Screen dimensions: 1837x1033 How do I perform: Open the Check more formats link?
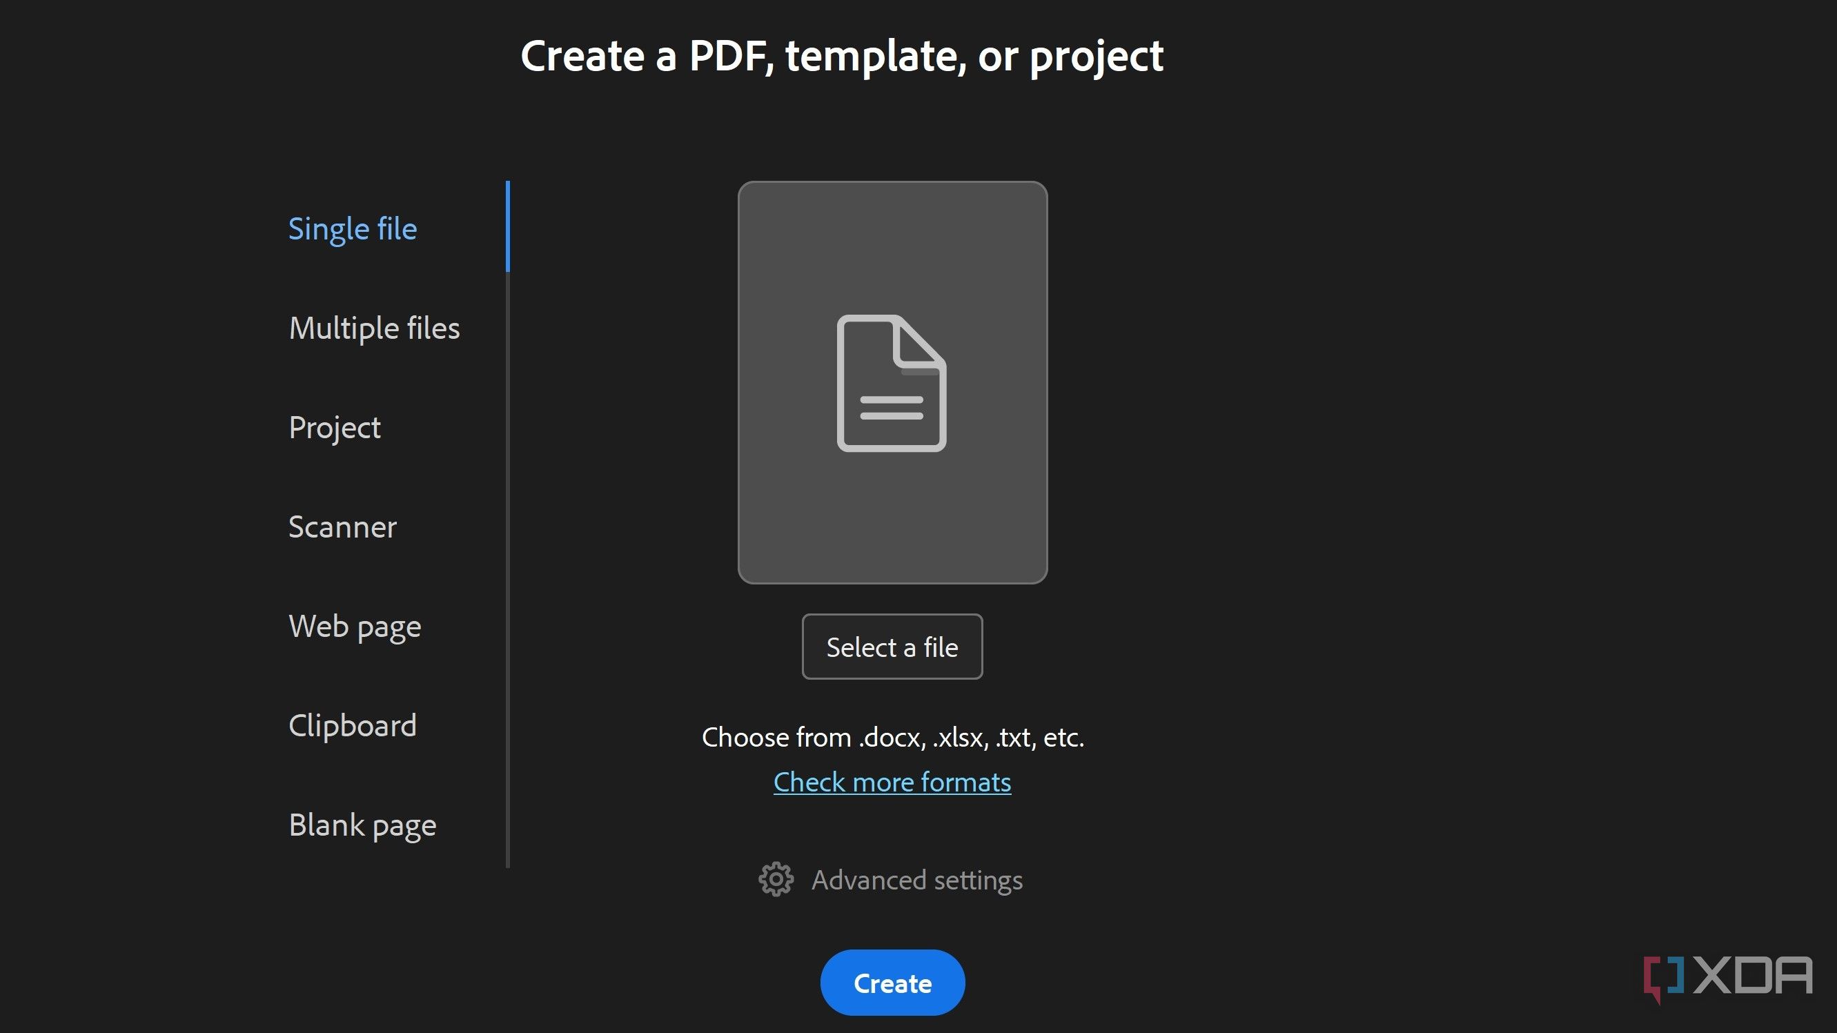tap(892, 782)
